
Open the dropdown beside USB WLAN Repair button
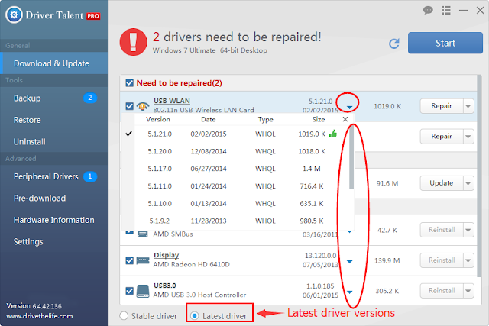tap(468, 106)
